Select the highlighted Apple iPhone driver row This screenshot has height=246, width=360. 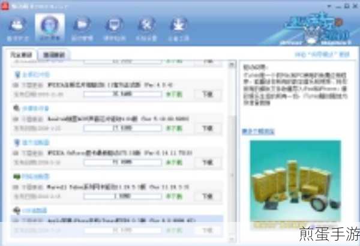(x=116, y=226)
